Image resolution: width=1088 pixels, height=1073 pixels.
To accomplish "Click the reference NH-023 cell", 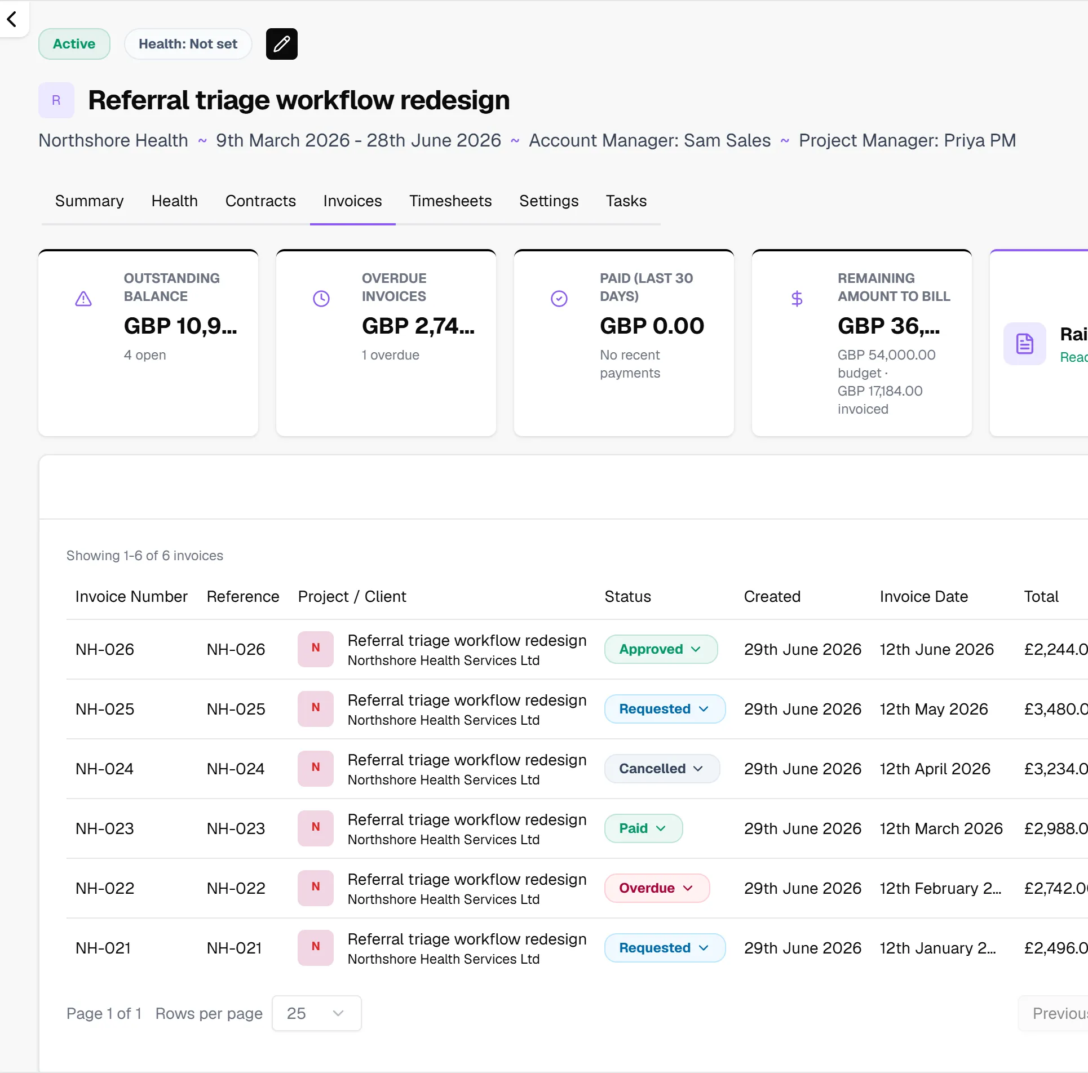I will click(x=236, y=828).
